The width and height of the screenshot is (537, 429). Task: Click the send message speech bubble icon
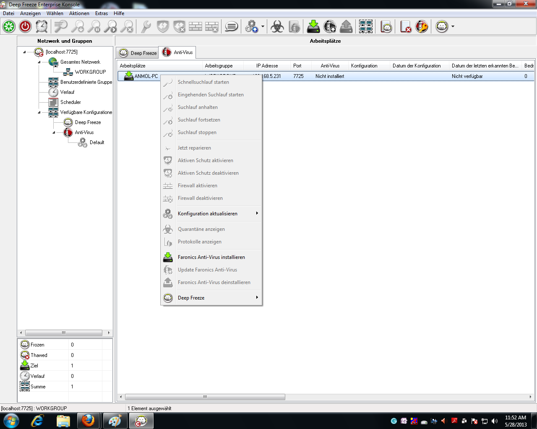click(x=231, y=26)
